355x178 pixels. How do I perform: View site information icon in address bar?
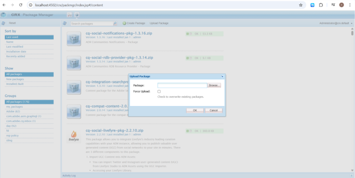pos(31,5)
